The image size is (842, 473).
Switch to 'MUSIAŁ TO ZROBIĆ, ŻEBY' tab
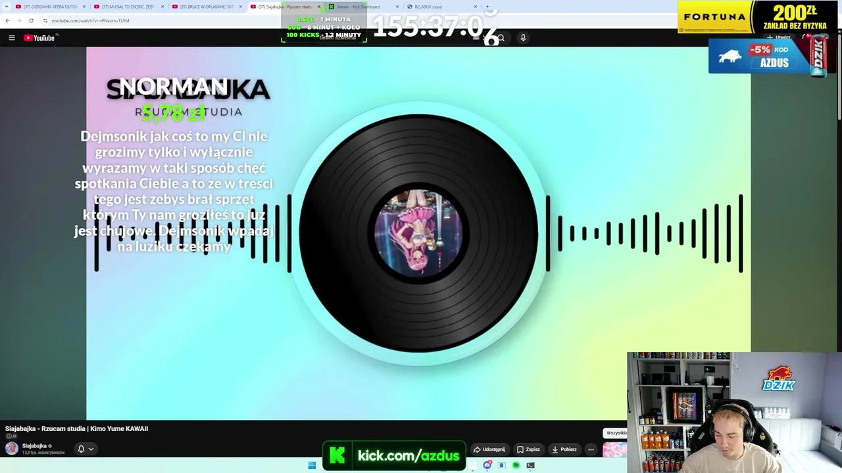[x=128, y=7]
